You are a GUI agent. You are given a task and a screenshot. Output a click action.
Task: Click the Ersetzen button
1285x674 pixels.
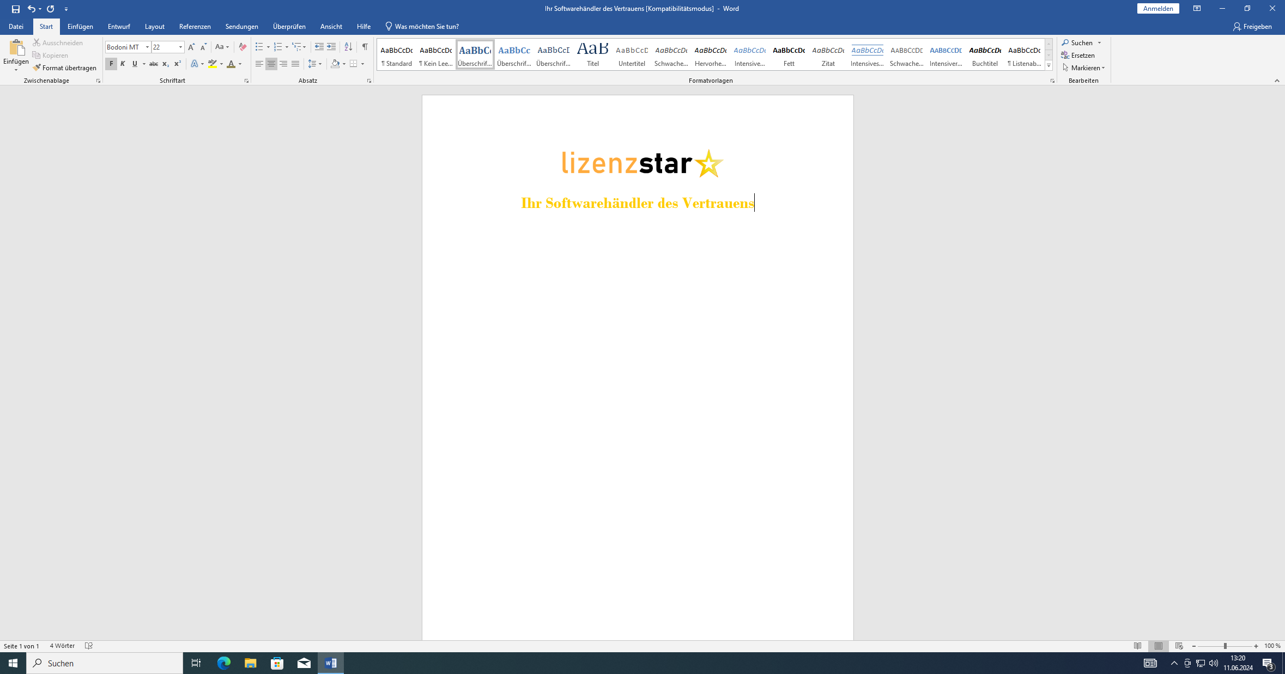click(x=1078, y=56)
